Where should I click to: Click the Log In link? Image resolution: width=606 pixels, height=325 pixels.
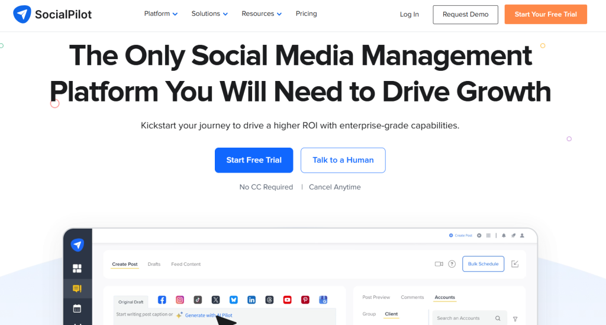(410, 14)
